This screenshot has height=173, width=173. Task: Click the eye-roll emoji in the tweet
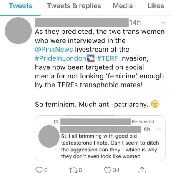pos(155,104)
